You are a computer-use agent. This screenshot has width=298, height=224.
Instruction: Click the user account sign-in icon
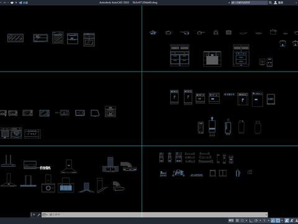(x=276, y=2)
